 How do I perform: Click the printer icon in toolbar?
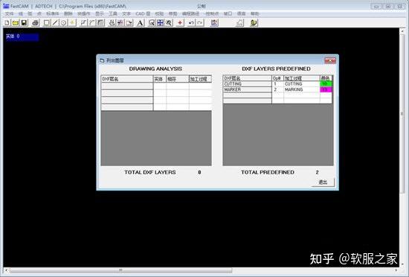click(35, 23)
